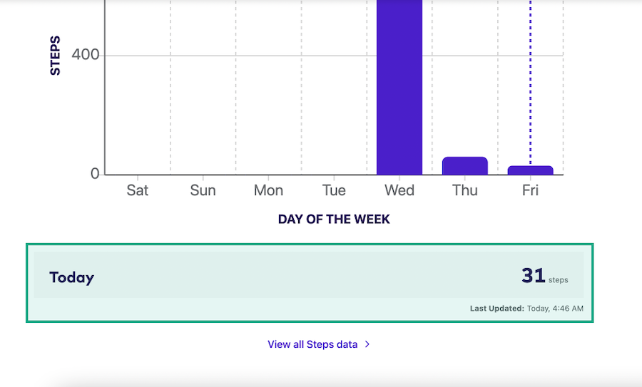Select the Thursday steps bar
The height and width of the screenshot is (387, 642).
[464, 166]
